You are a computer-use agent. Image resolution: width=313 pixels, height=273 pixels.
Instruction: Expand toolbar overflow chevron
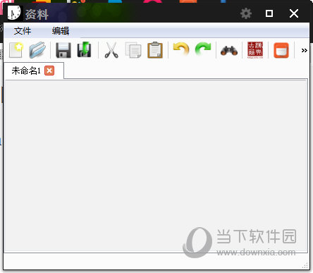pyautogui.click(x=305, y=50)
